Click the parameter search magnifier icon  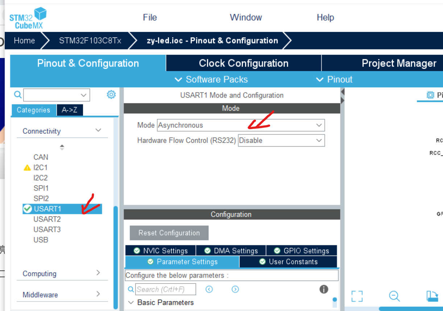click(x=131, y=289)
